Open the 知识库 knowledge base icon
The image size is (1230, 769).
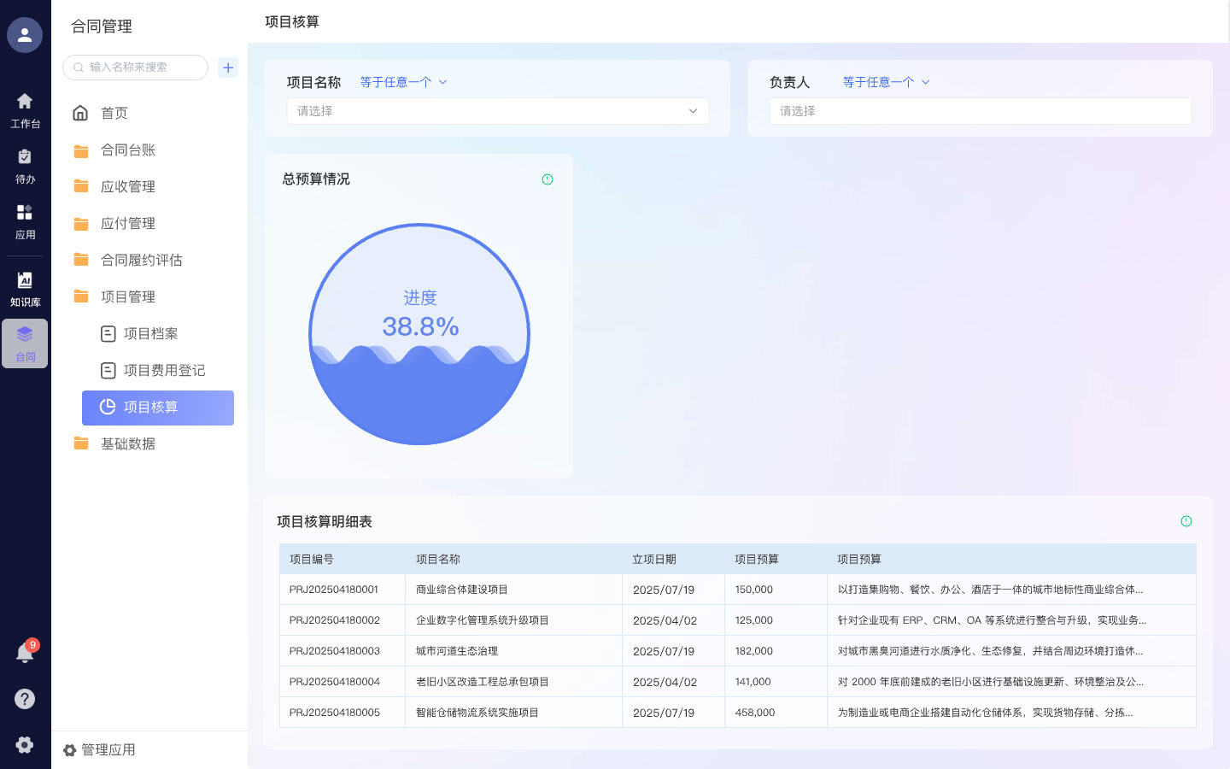25,288
